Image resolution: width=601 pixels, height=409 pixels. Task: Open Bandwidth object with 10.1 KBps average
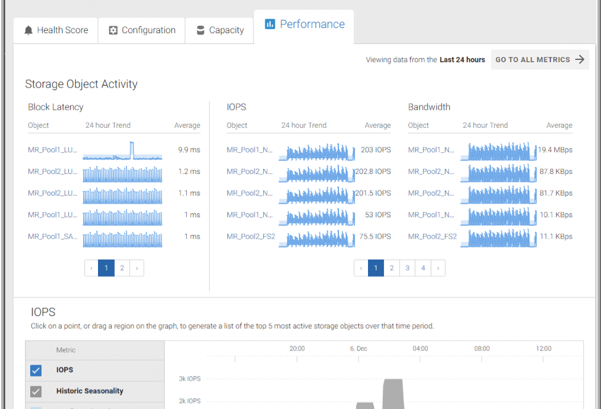431,215
